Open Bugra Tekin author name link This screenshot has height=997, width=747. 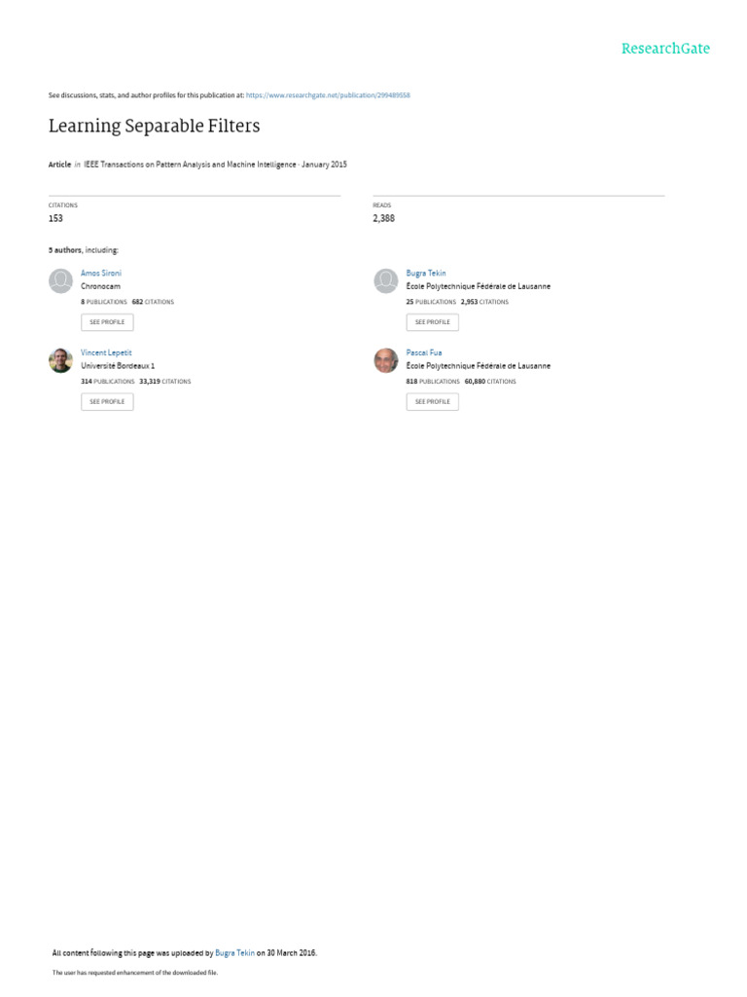tap(426, 273)
